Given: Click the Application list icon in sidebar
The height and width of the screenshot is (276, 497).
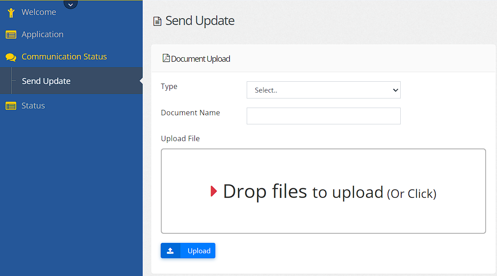Looking at the screenshot, I should [11, 34].
